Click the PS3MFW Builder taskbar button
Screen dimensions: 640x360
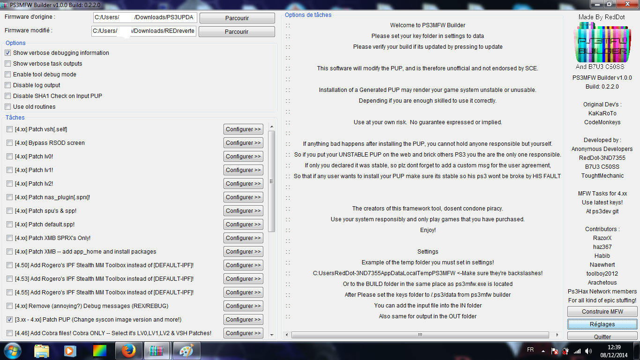coord(156,351)
